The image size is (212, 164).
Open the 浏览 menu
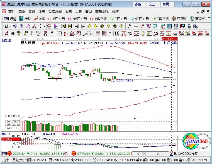(x=22, y=11)
